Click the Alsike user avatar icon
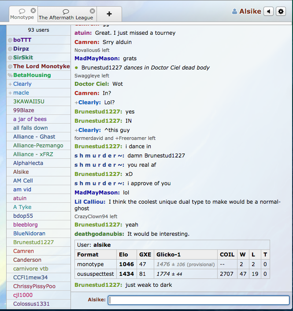This screenshot has width=293, height=311. pyautogui.click(x=234, y=11)
